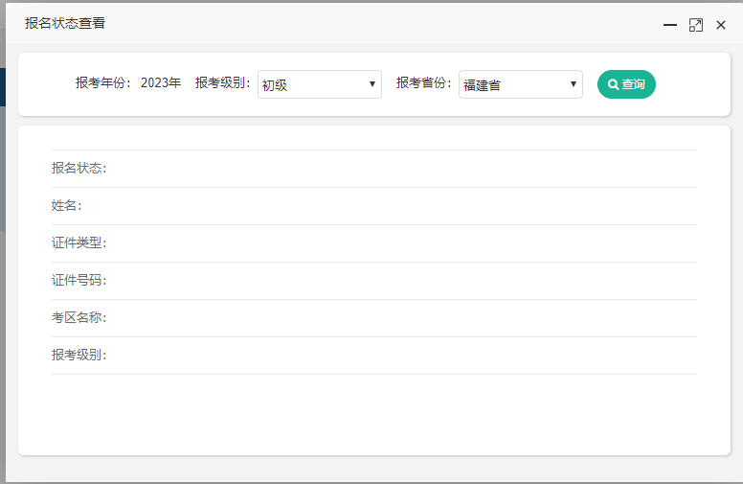Viewport: 743px width, 484px height.
Task: Click the magnifier icon in 查询 button
Action: click(x=614, y=84)
